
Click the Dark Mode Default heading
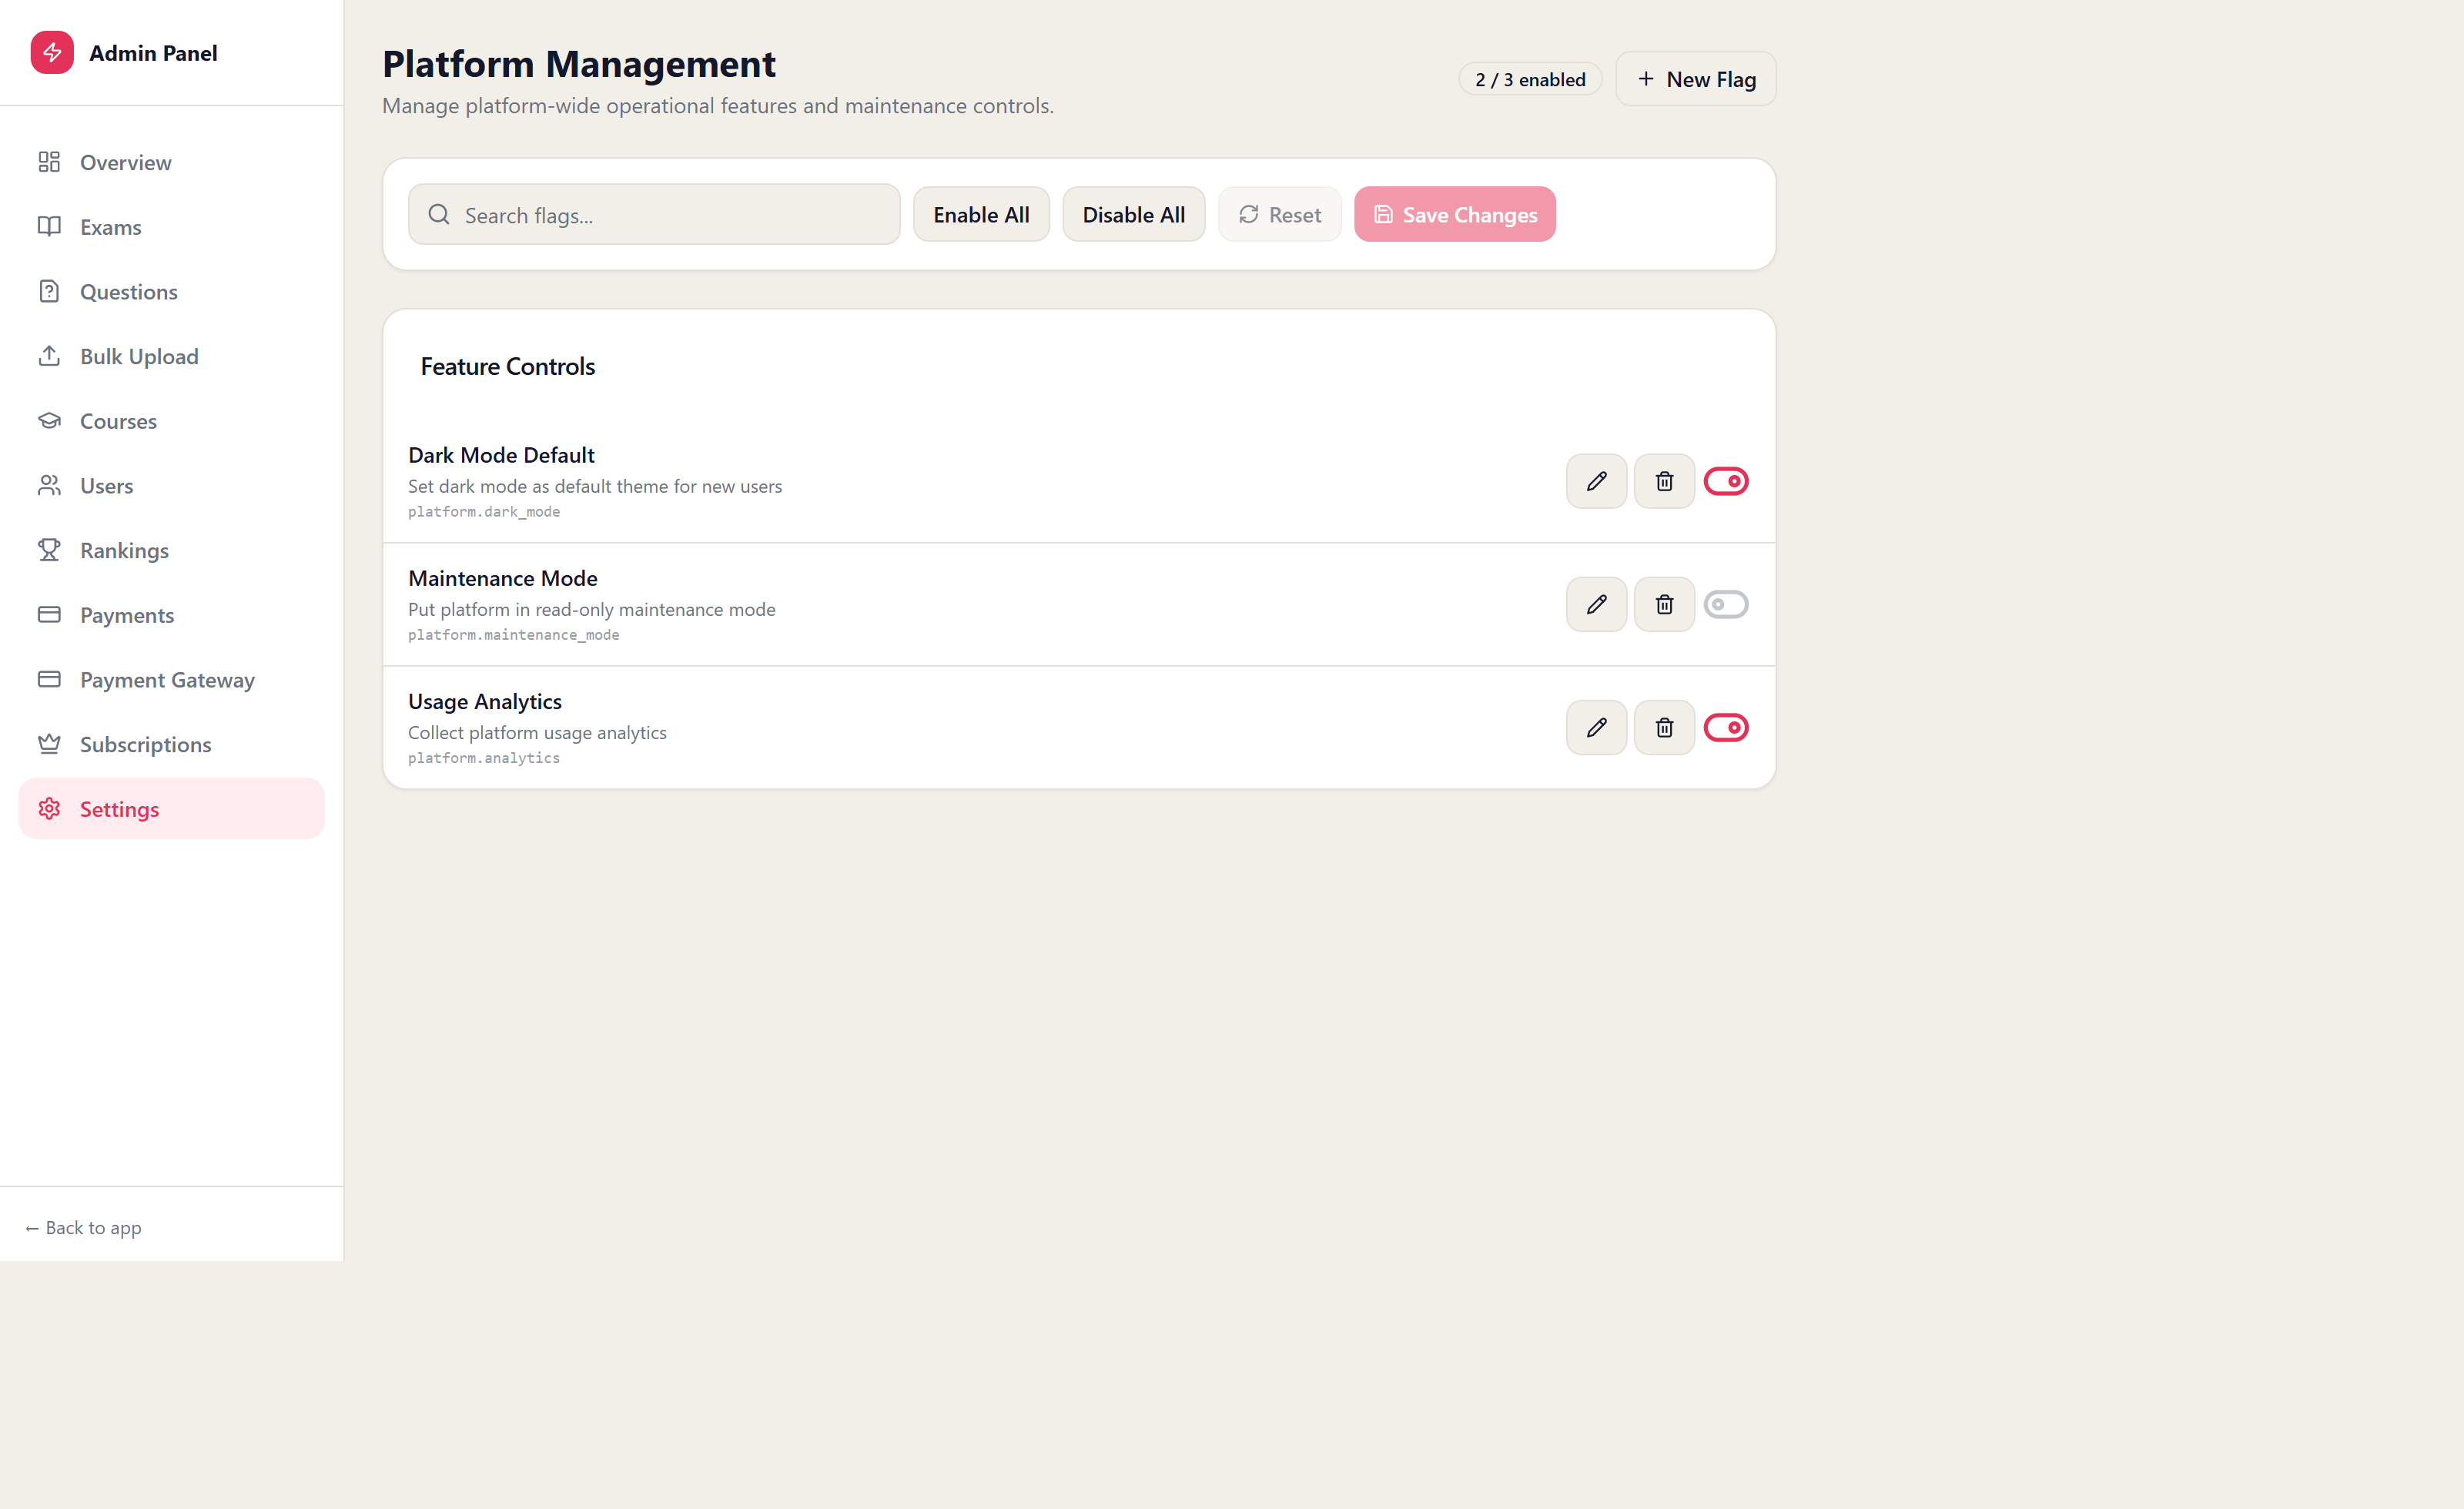point(501,455)
